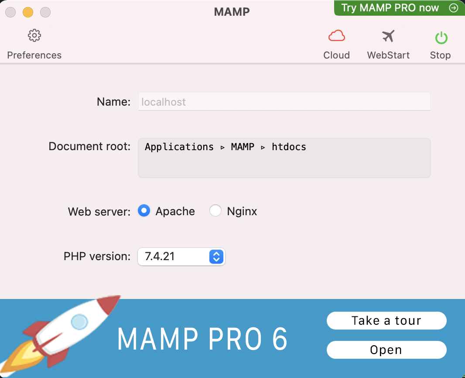The height and width of the screenshot is (378, 465).
Task: Click the MAMP folder in document root path
Action: coord(243,147)
